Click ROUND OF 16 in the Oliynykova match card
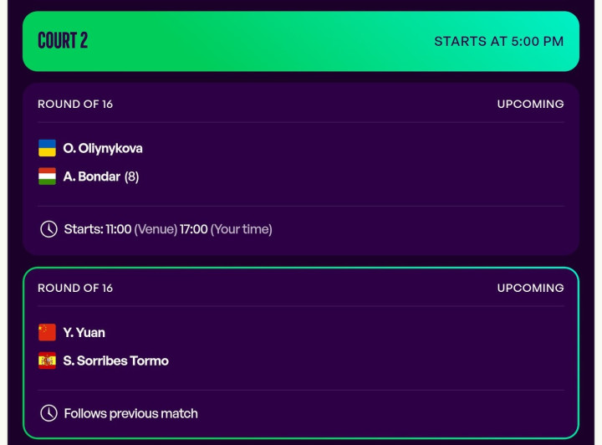The height and width of the screenshot is (445, 602). tap(75, 104)
